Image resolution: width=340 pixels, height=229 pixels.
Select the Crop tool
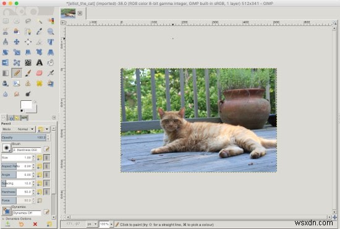click(x=40, y=41)
